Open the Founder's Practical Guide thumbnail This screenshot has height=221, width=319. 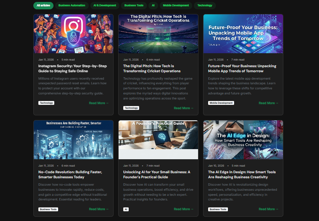click(x=158, y=140)
